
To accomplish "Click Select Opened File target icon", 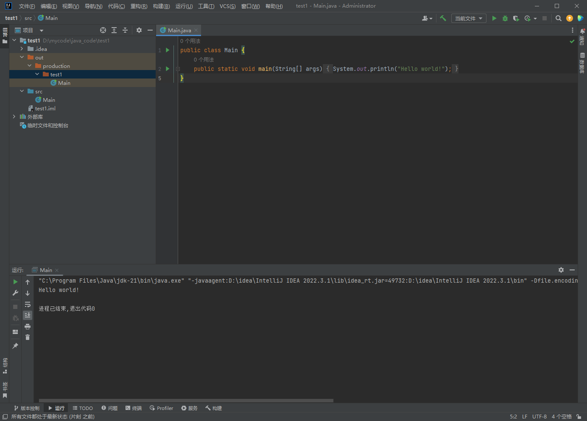I will (103, 30).
